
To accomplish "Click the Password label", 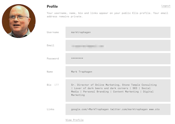I will tap(53, 59).
